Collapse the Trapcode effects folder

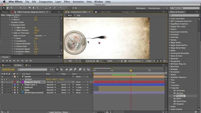(170, 88)
